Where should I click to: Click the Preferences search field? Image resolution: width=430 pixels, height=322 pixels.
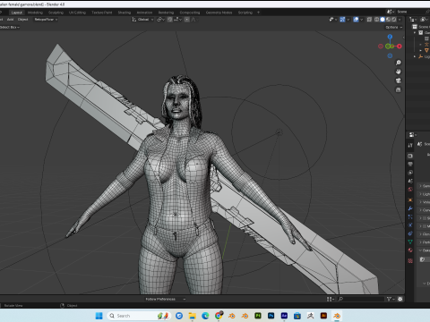[x=361, y=299]
